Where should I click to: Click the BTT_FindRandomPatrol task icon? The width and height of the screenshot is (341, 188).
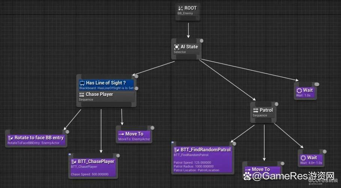pos(177,150)
